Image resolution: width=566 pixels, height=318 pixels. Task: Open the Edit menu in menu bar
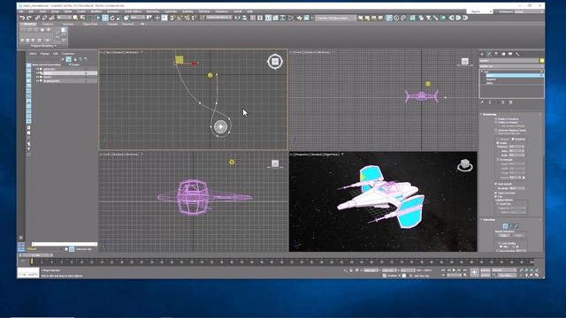(x=31, y=11)
